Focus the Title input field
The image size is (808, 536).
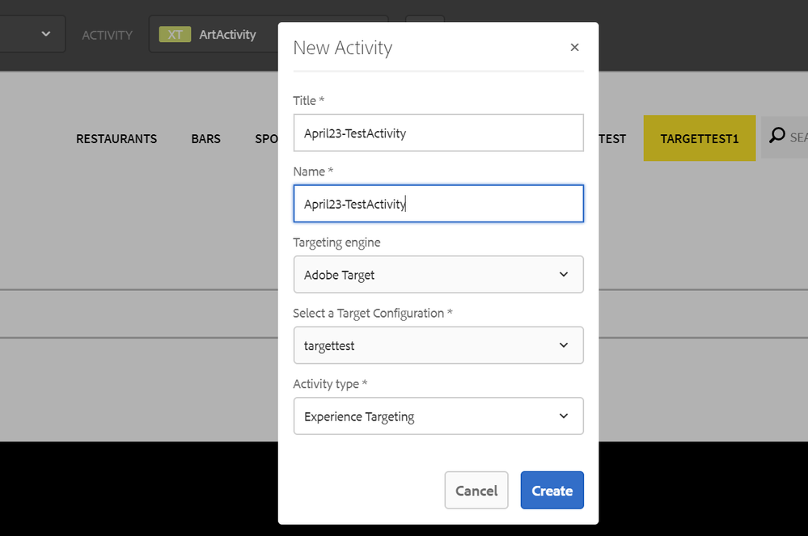[438, 133]
